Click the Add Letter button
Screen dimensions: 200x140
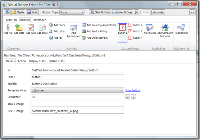(57, 31)
